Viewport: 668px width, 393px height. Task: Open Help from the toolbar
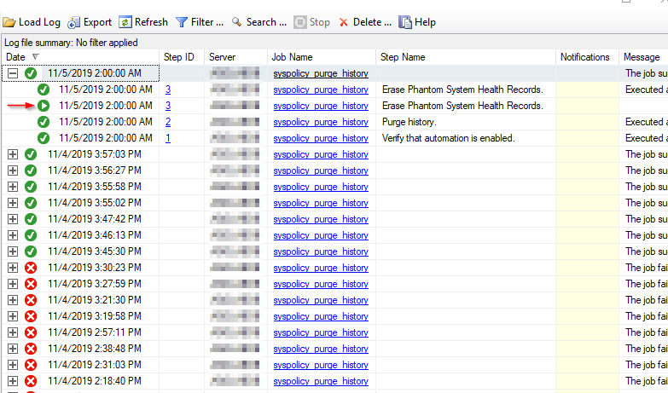[x=405, y=22]
